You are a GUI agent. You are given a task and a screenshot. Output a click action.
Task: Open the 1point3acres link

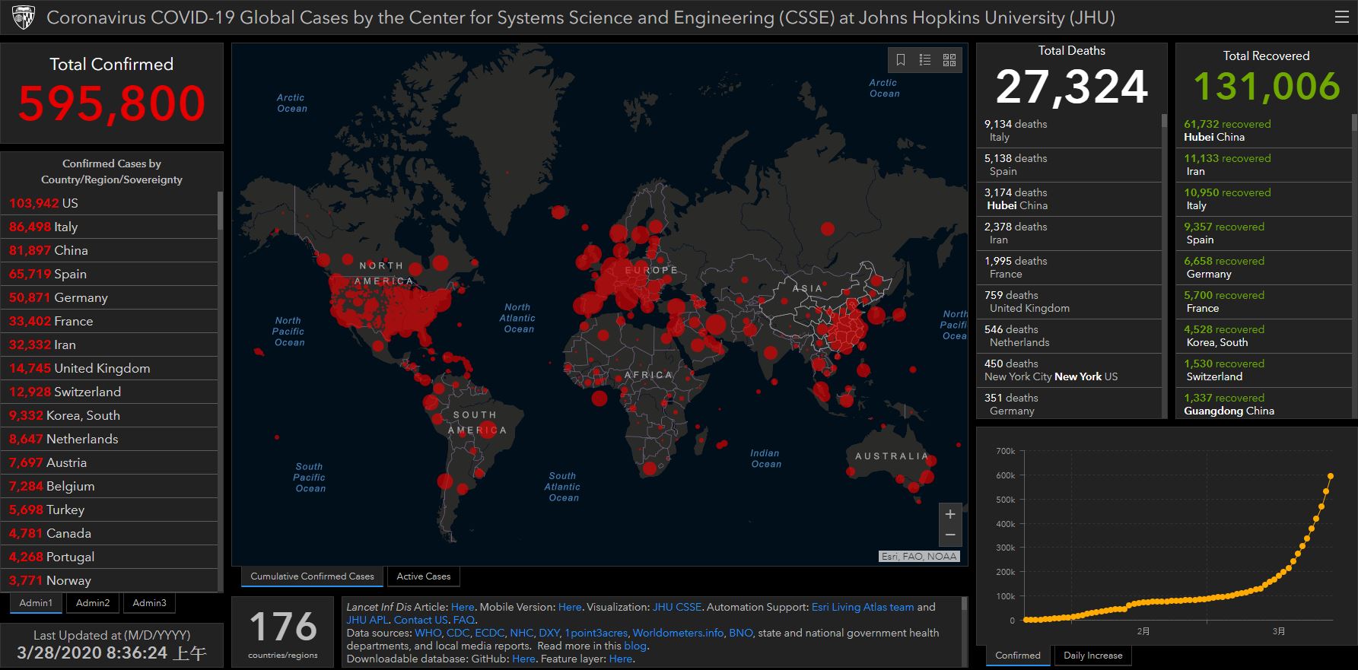(596, 633)
